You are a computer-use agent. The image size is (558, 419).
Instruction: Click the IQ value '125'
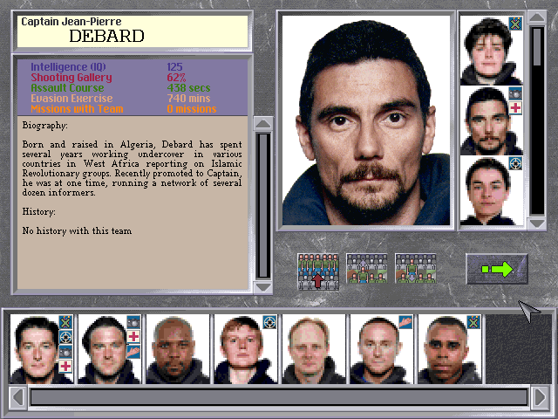[x=174, y=66]
